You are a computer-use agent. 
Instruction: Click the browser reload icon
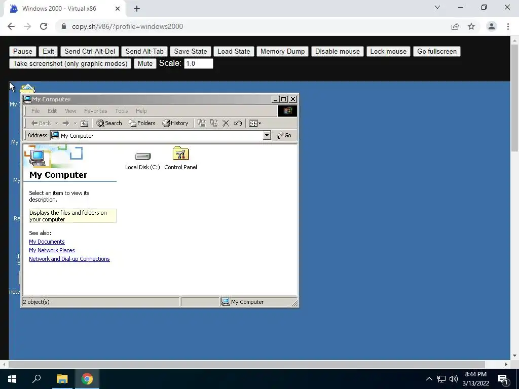point(44,26)
